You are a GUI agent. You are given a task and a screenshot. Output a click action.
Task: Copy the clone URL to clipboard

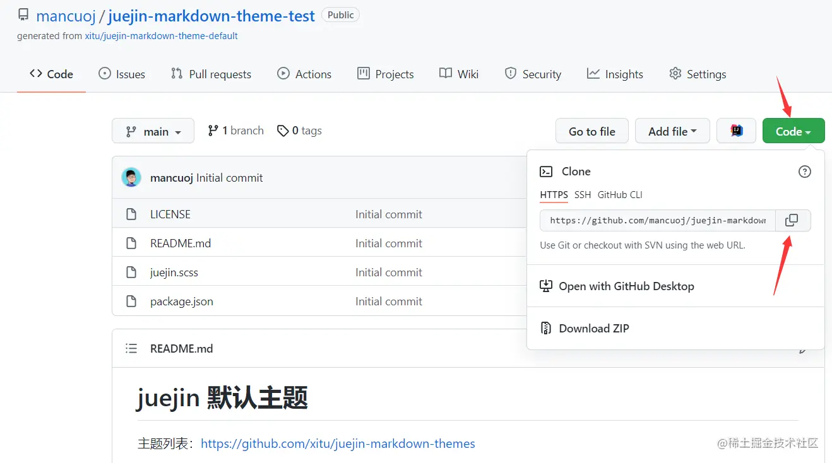pos(793,221)
